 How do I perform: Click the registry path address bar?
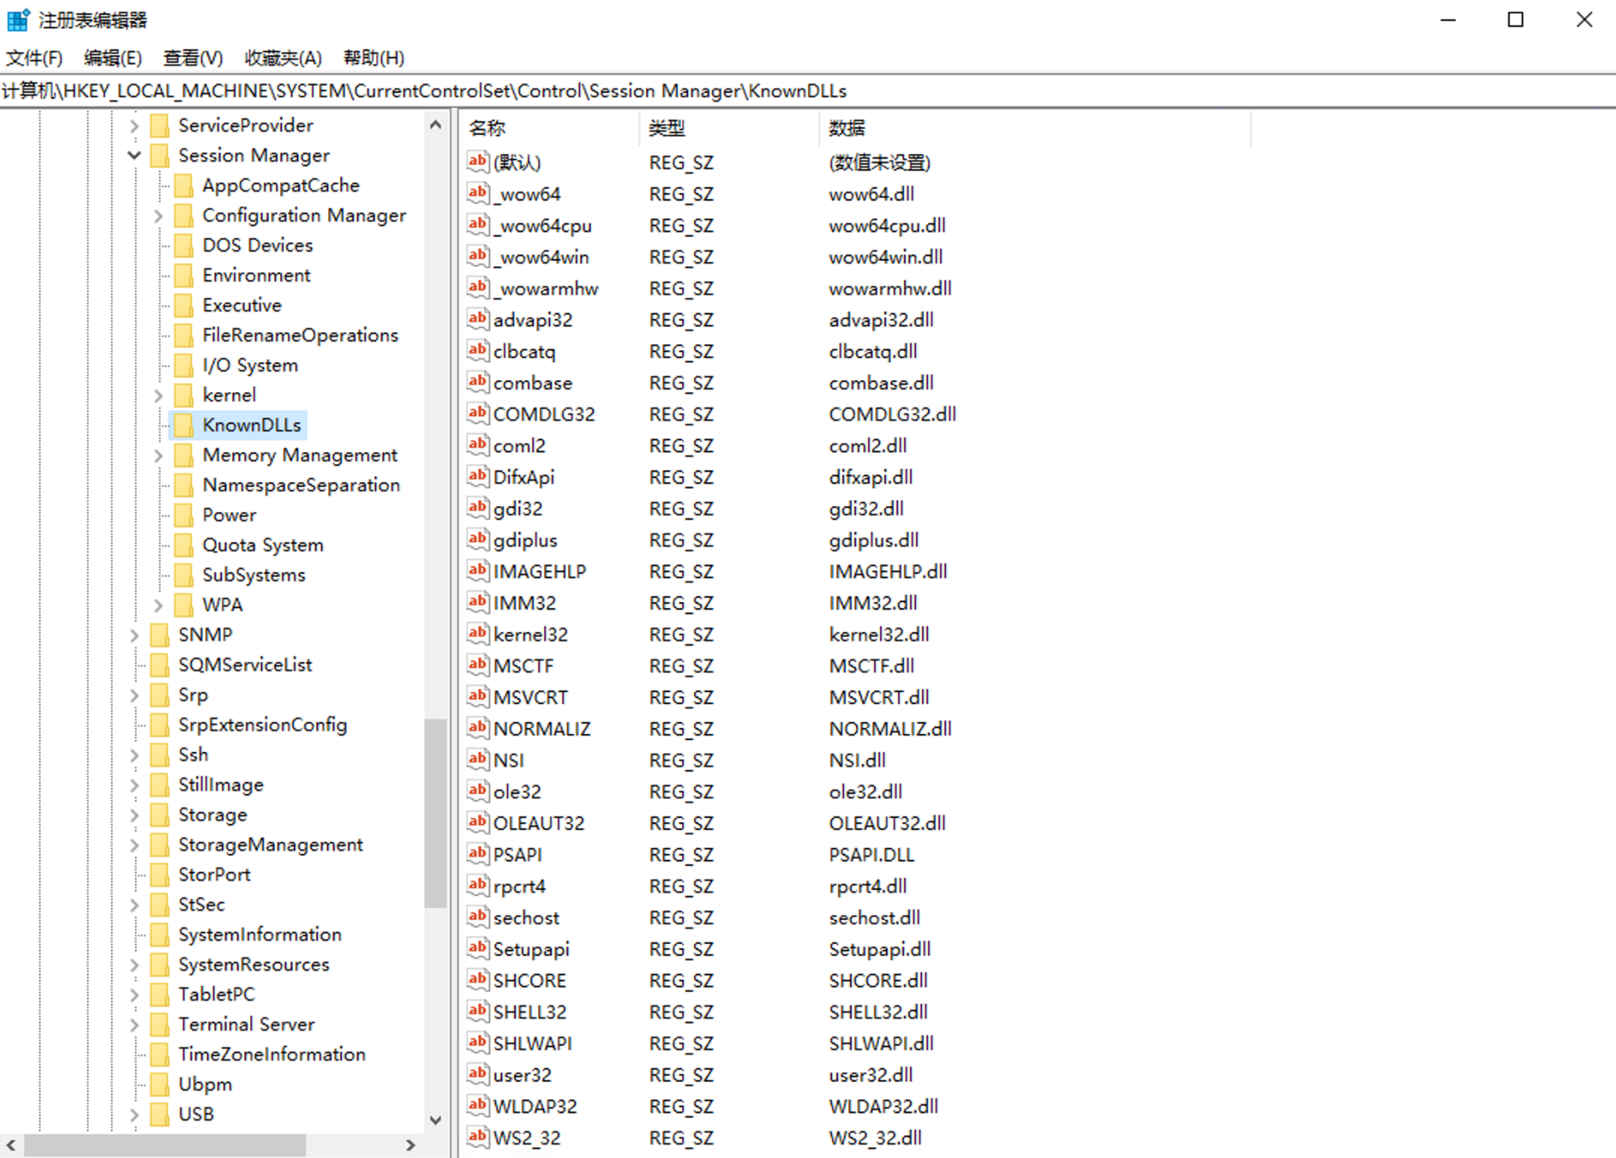(808, 91)
